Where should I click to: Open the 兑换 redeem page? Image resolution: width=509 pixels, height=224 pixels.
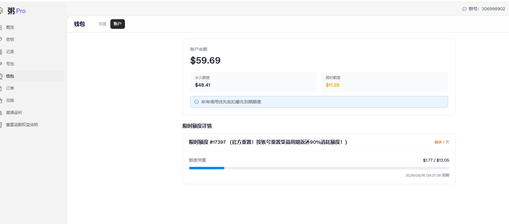pos(10,100)
